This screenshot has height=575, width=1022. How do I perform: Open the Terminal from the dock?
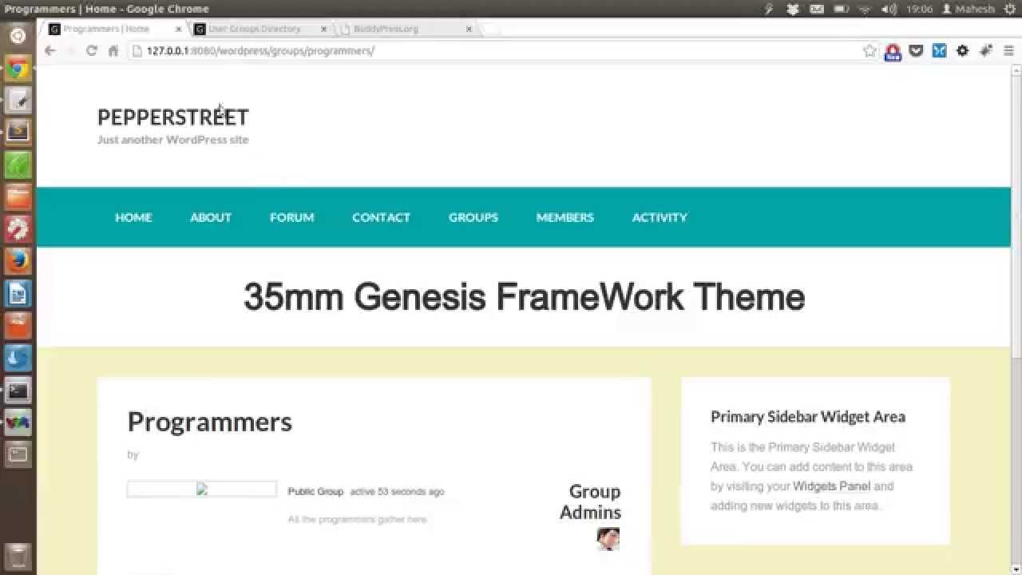[x=18, y=390]
